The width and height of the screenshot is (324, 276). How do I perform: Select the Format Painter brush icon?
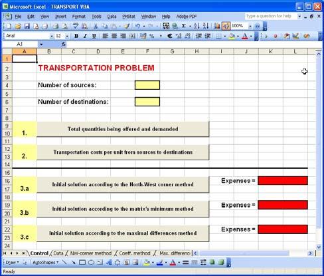127,26
